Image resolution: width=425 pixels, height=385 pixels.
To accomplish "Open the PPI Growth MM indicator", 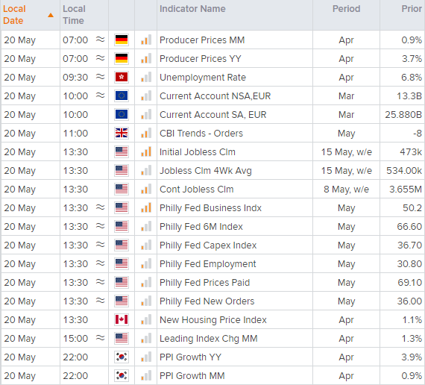I will coord(192,376).
